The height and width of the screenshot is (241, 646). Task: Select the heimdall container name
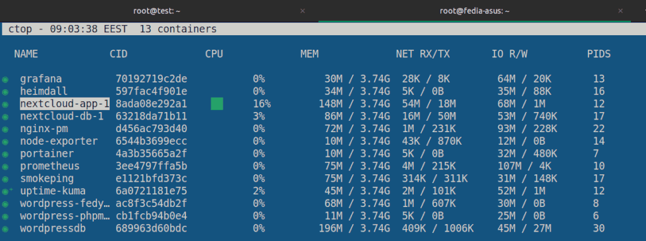point(44,91)
